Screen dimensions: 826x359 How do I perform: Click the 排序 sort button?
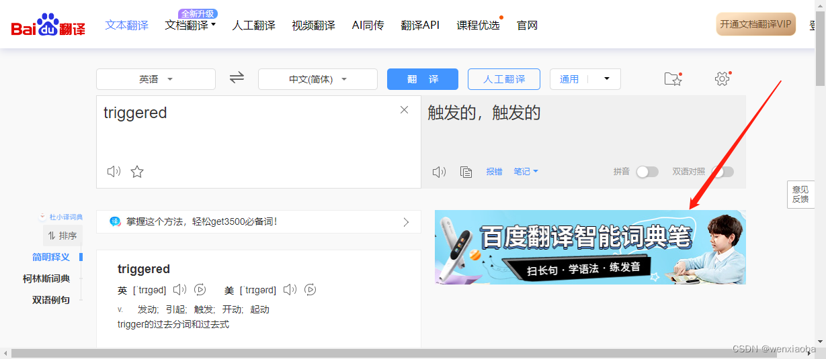click(x=63, y=236)
